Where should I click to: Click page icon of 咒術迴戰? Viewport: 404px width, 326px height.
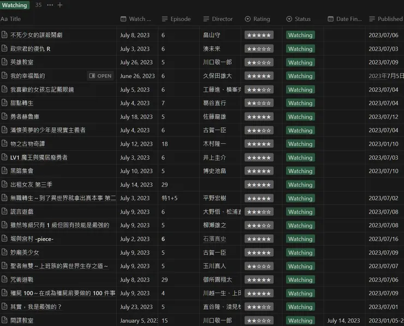pos(4,279)
